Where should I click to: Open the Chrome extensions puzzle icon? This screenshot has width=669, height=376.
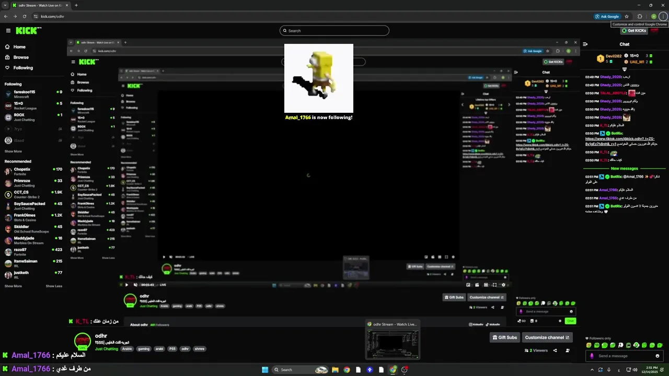pos(640,16)
